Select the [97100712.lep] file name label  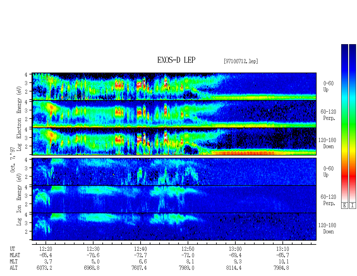click(x=241, y=61)
